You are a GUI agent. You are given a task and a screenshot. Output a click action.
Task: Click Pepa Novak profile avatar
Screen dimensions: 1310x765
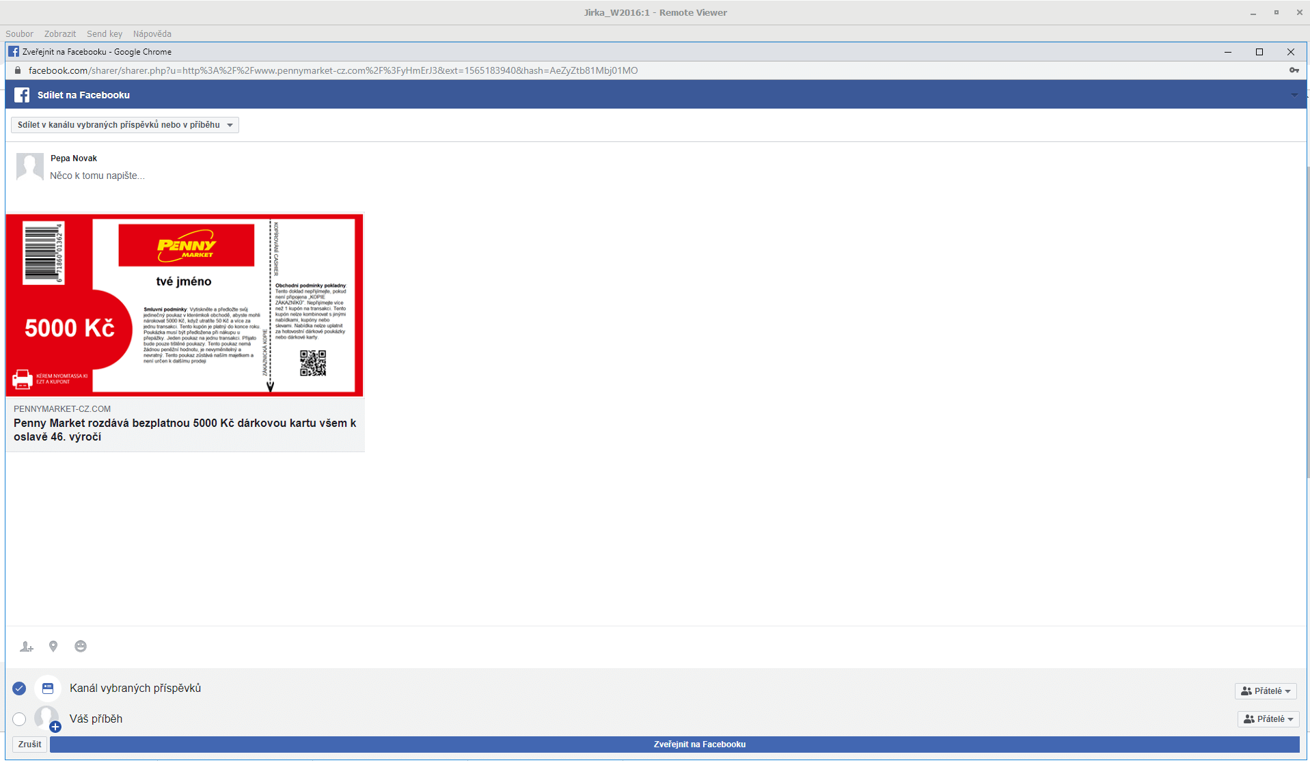[30, 167]
